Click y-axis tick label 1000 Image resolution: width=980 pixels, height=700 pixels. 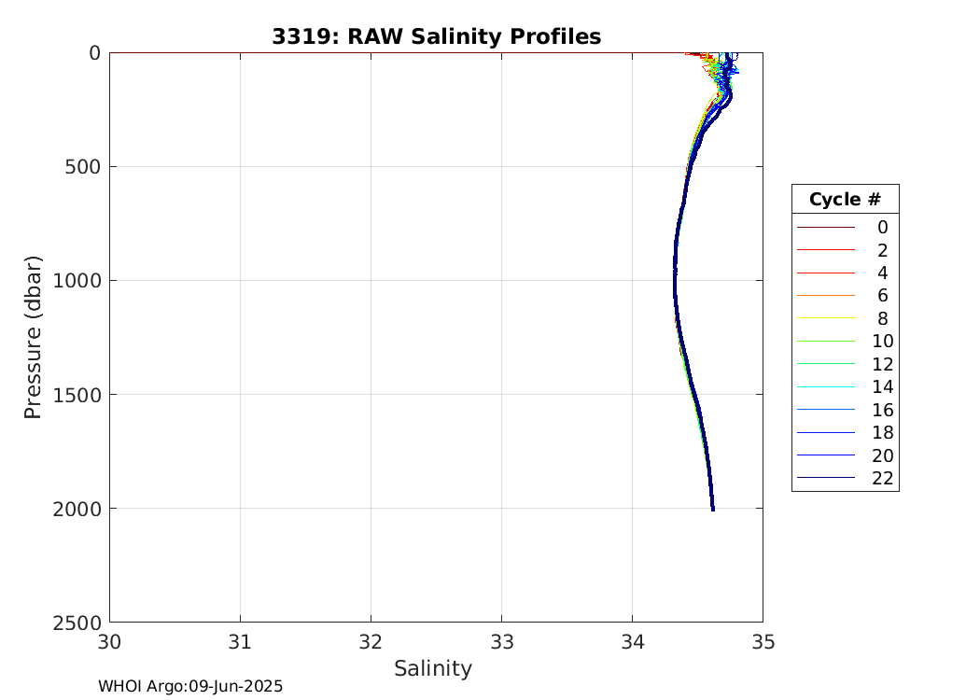77,281
